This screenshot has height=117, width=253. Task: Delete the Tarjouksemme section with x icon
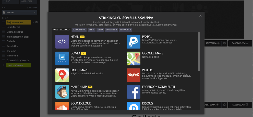click(33, 22)
